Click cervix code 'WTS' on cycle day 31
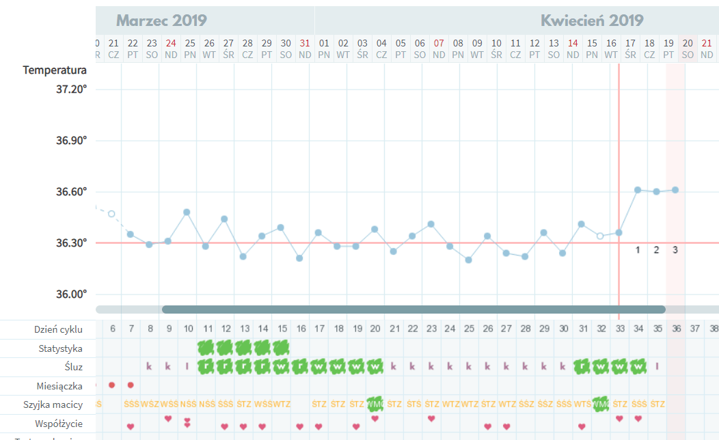 582,404
